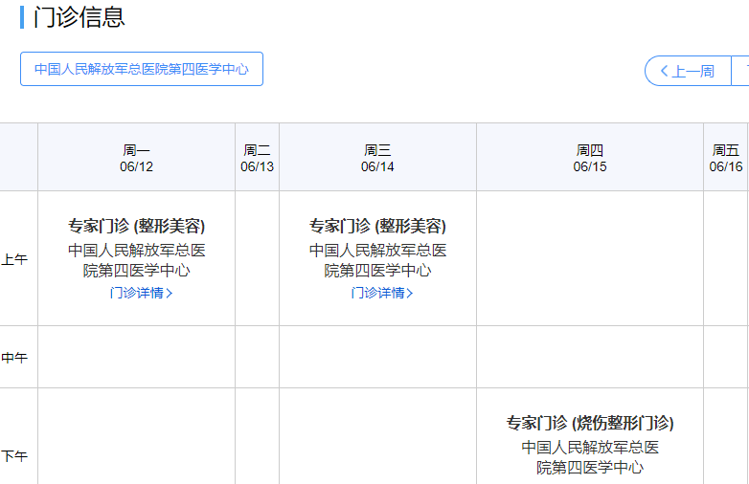This screenshot has height=484, width=749.
Task: Click the 下午 row label
Action: click(x=14, y=456)
